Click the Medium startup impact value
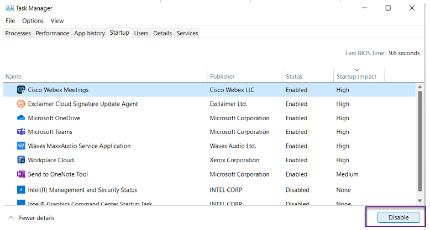The height and width of the screenshot is (230, 430). point(347,174)
